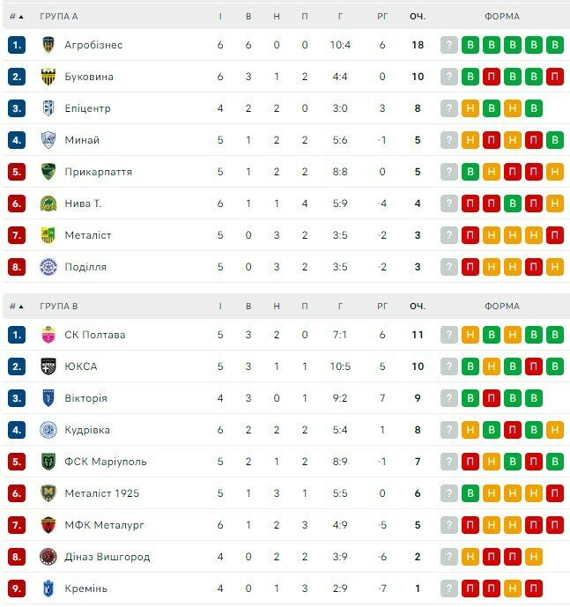The height and width of the screenshot is (607, 570).
Task: Sort Група А by the # position arrow
Action: [20, 16]
